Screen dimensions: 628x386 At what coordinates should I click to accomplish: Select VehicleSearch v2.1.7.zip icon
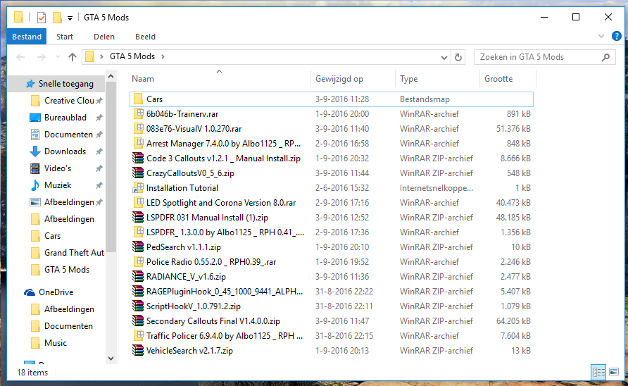[138, 351]
